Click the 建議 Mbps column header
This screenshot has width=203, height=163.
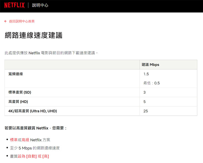tap(150, 65)
